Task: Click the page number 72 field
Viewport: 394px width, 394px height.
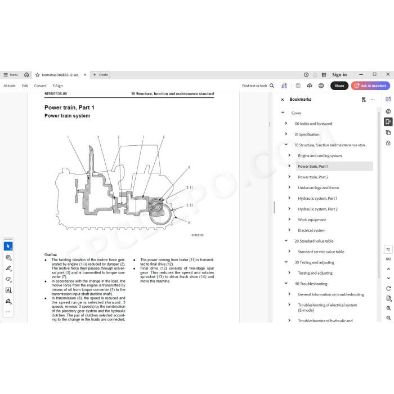Action: point(388,249)
